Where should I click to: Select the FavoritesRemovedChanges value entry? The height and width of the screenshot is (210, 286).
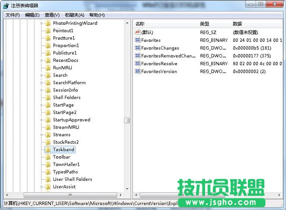click(x=168, y=56)
